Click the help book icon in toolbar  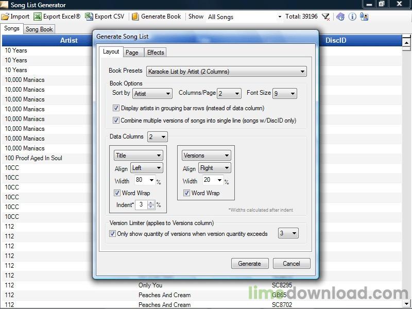point(340,16)
